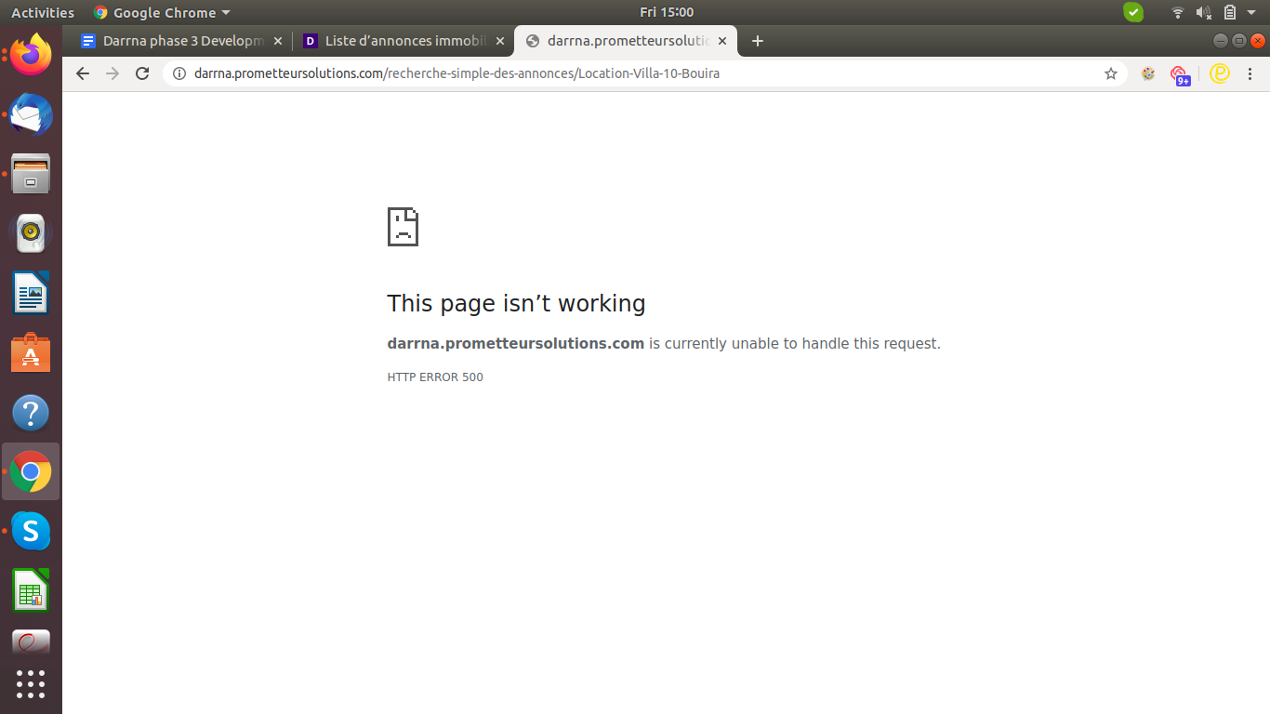1270x714 pixels.
Task: Click the HTTP ERROR 500 text
Action: [x=435, y=377]
